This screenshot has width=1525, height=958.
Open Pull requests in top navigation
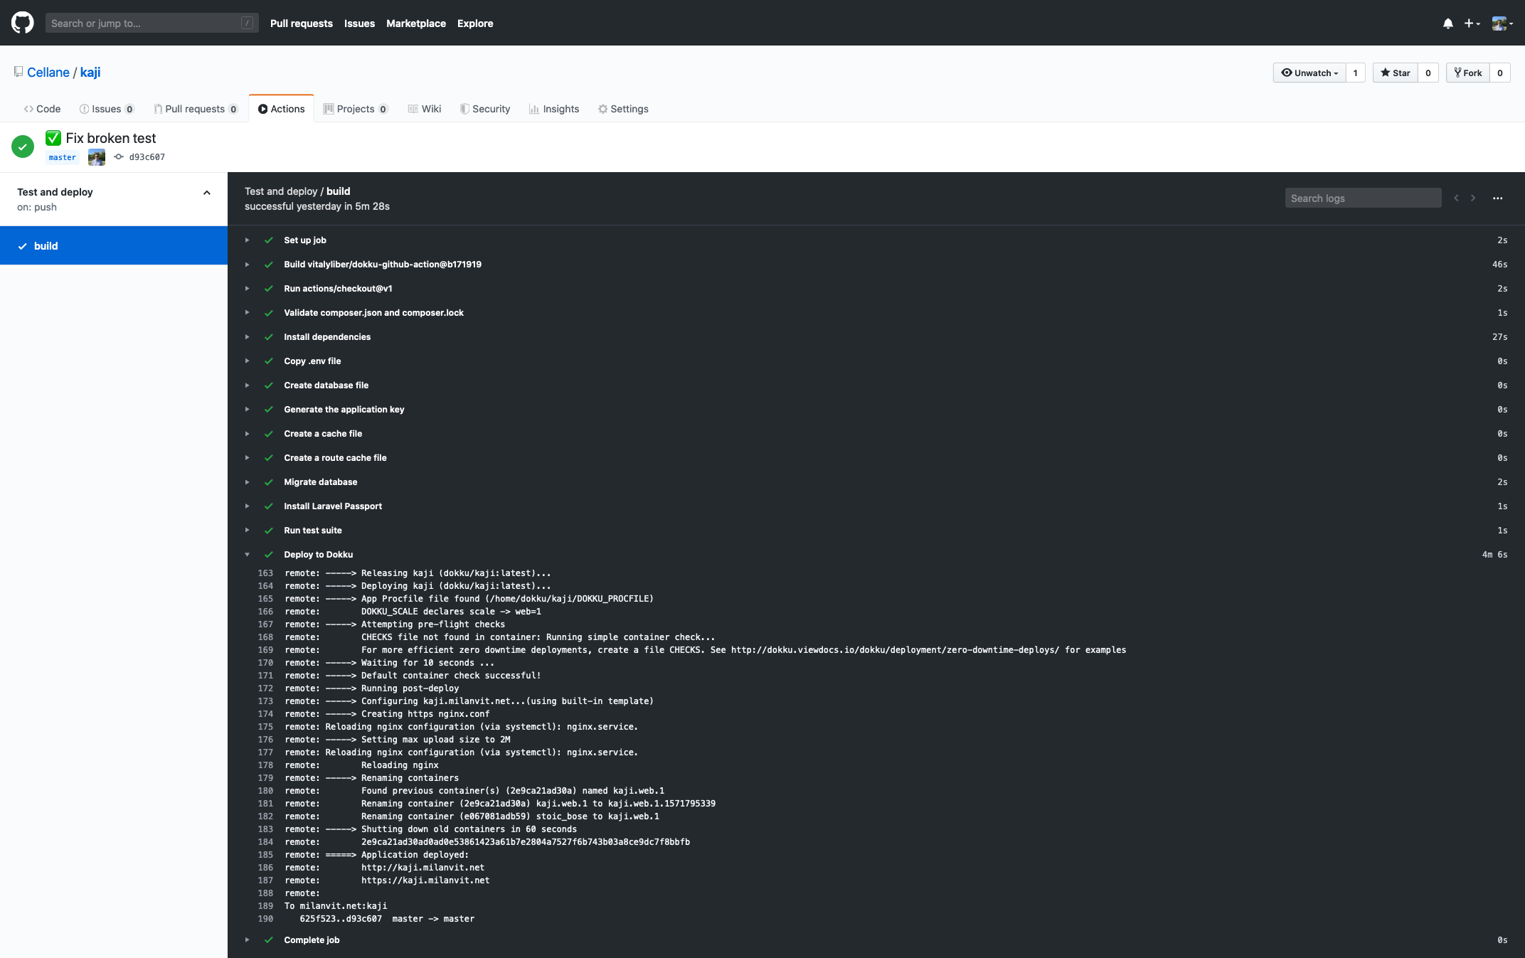302,23
